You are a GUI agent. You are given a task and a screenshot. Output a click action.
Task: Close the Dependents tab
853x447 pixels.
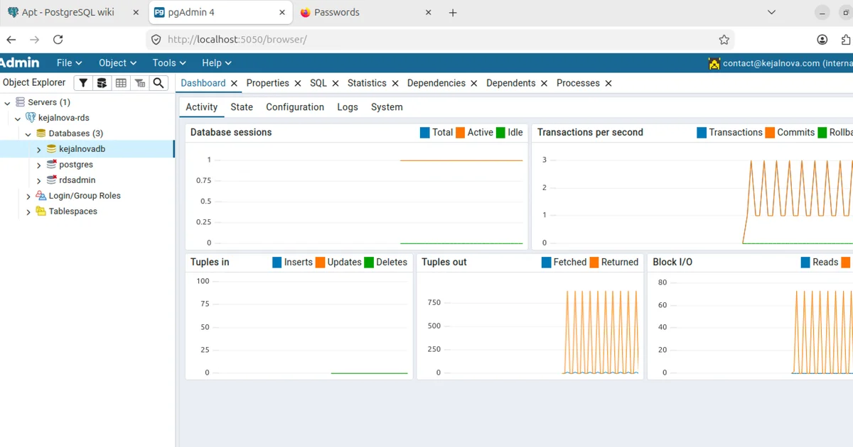(544, 84)
